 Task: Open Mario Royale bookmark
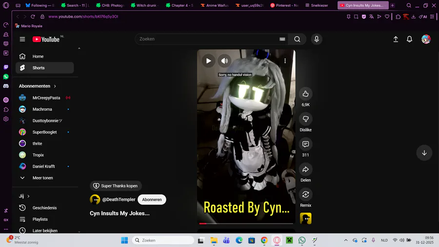[29, 26]
